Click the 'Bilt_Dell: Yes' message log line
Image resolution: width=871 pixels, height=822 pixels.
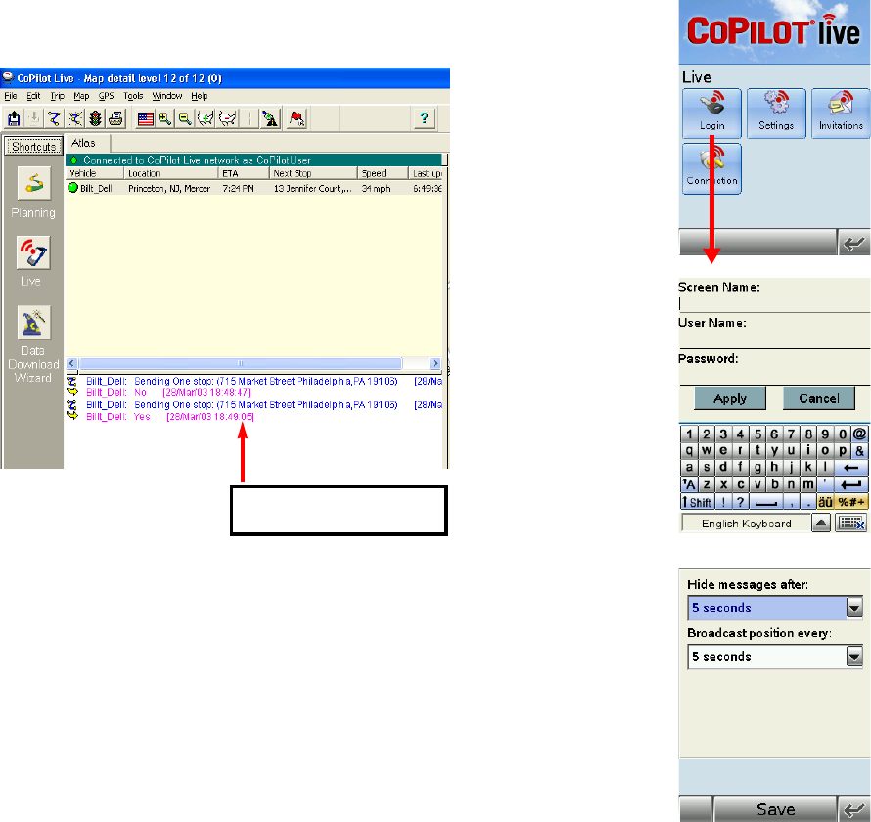tap(170, 417)
